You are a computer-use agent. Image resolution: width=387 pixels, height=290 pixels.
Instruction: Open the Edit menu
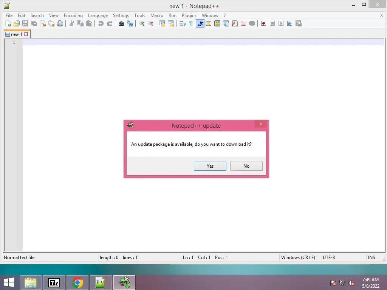(22, 15)
